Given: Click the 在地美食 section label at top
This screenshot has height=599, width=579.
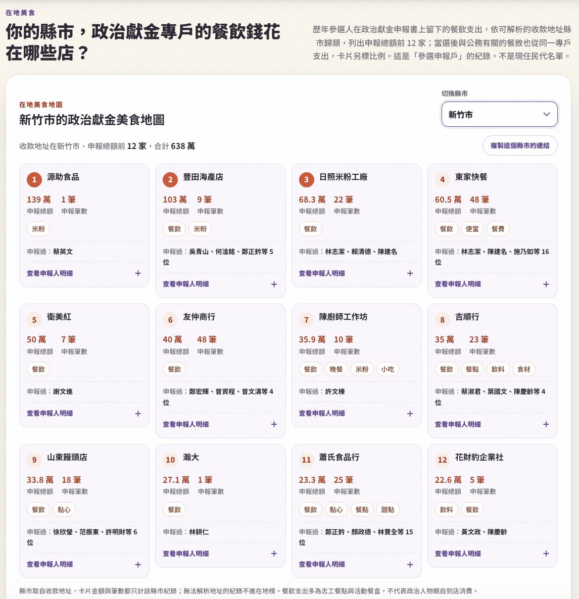Looking at the screenshot, I should click(20, 13).
